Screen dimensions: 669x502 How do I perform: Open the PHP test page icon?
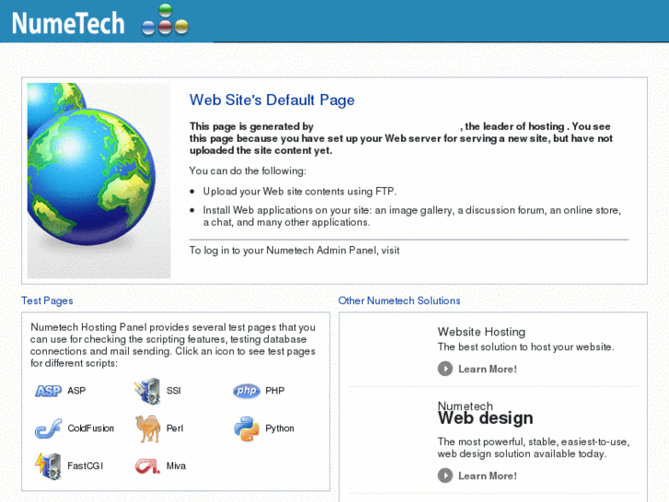click(x=247, y=391)
